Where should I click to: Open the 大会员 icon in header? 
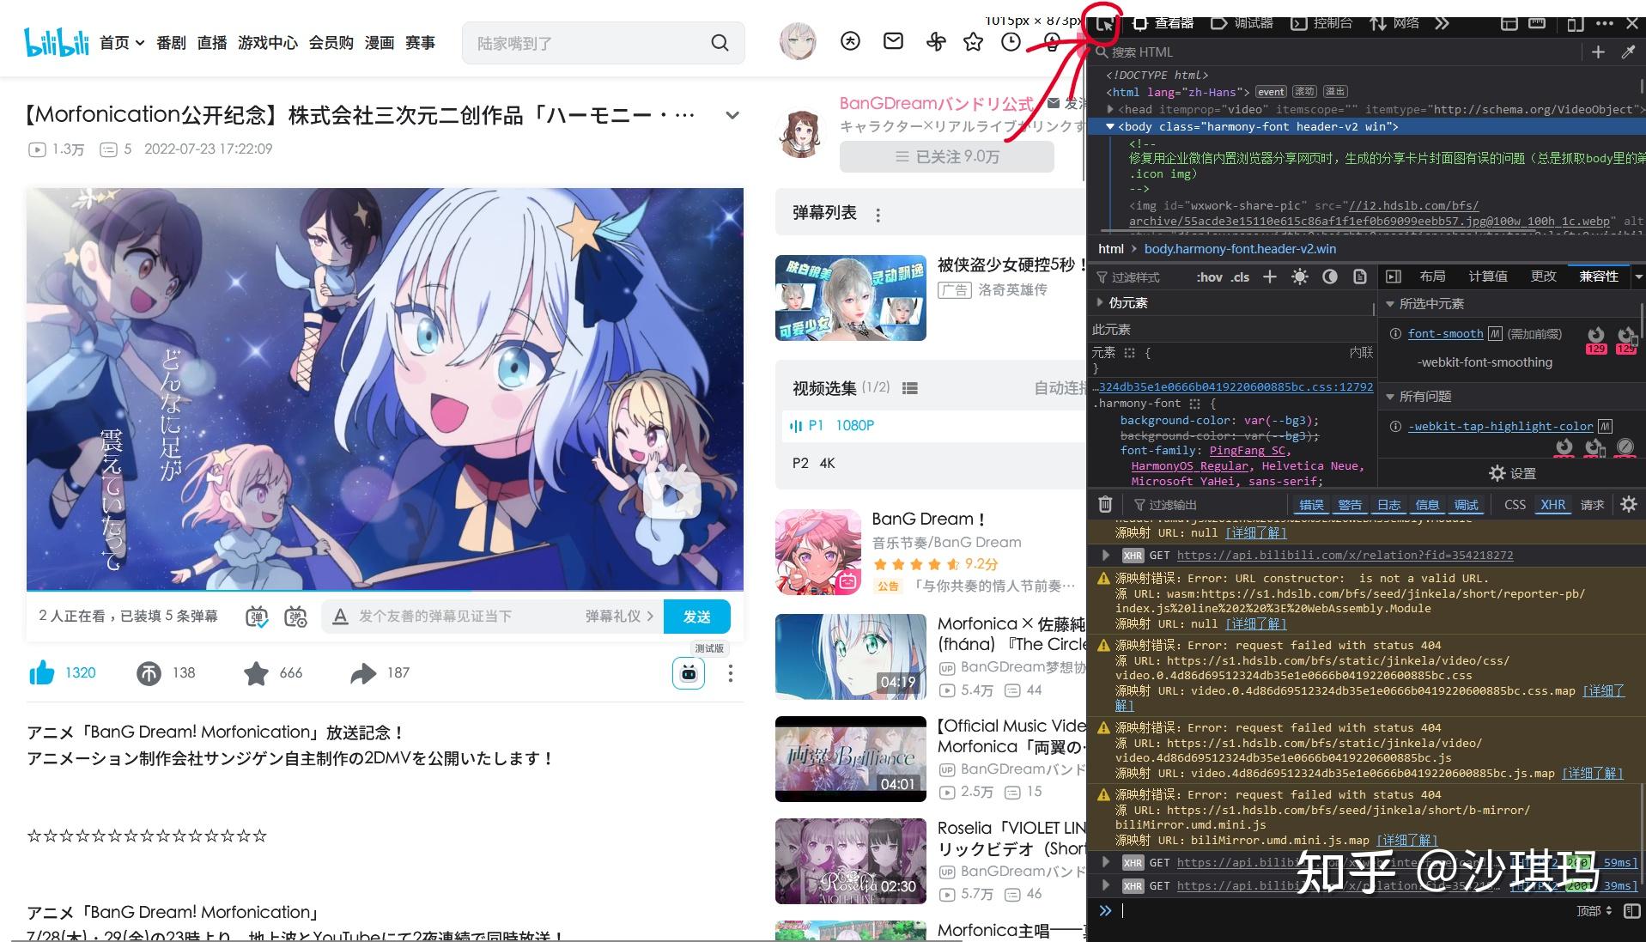point(850,40)
